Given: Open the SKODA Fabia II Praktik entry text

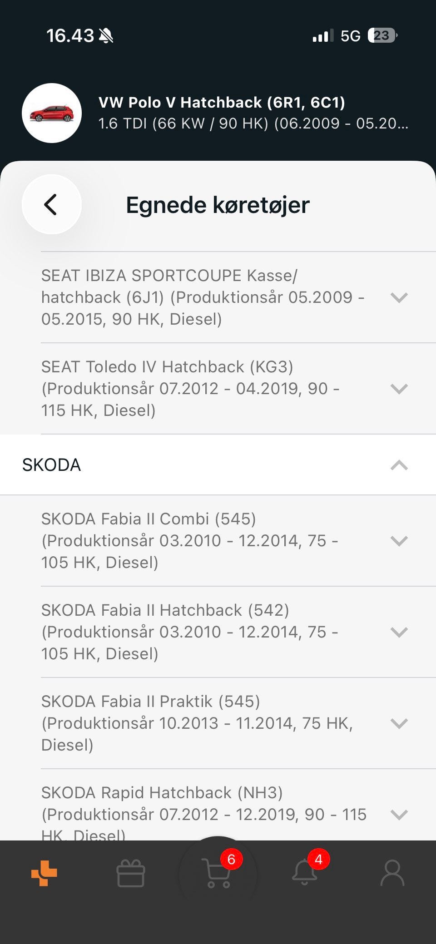Looking at the screenshot, I should pyautogui.click(x=197, y=723).
